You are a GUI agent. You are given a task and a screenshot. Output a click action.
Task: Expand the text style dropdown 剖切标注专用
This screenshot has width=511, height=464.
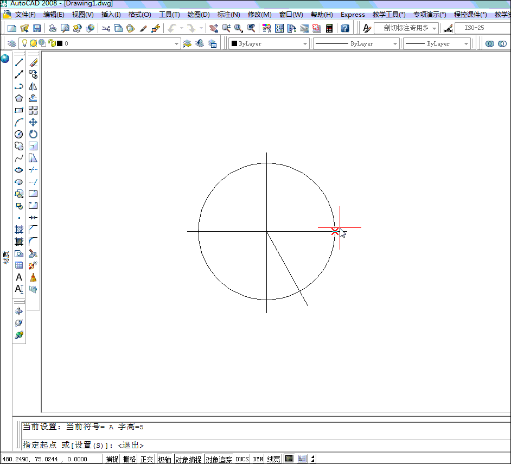[x=434, y=28]
